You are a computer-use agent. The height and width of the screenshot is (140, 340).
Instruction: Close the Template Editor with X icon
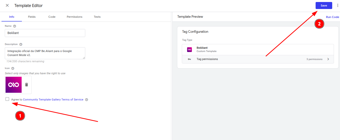(x=7, y=5)
